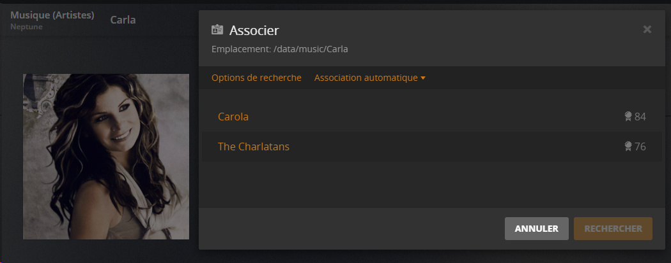Select the Carola match result

(233, 117)
